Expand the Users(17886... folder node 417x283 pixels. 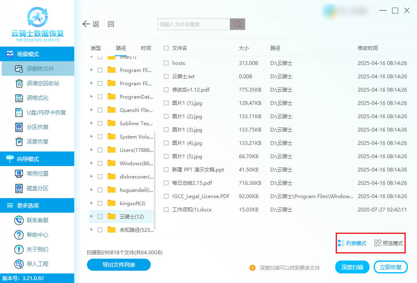[x=91, y=150]
